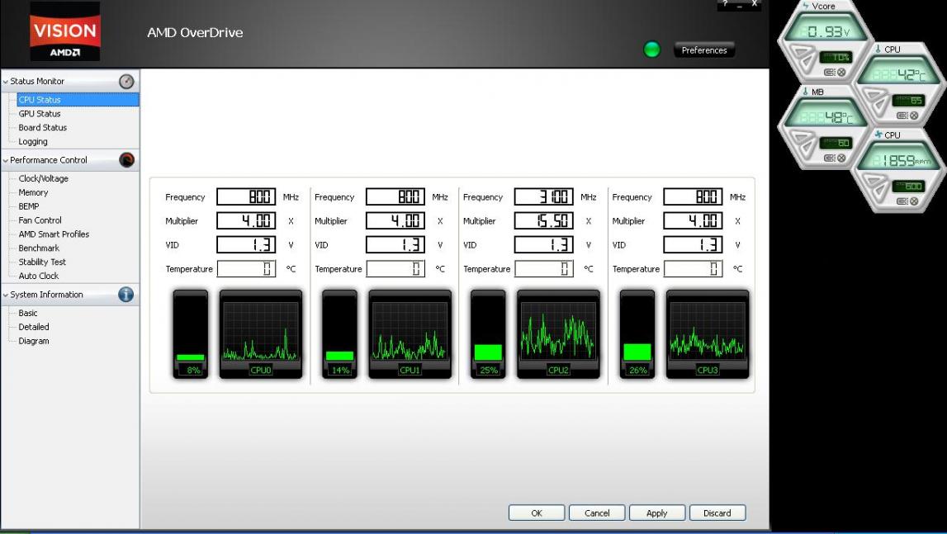This screenshot has height=534, width=947.
Task: Open Preferences
Action: (x=704, y=50)
